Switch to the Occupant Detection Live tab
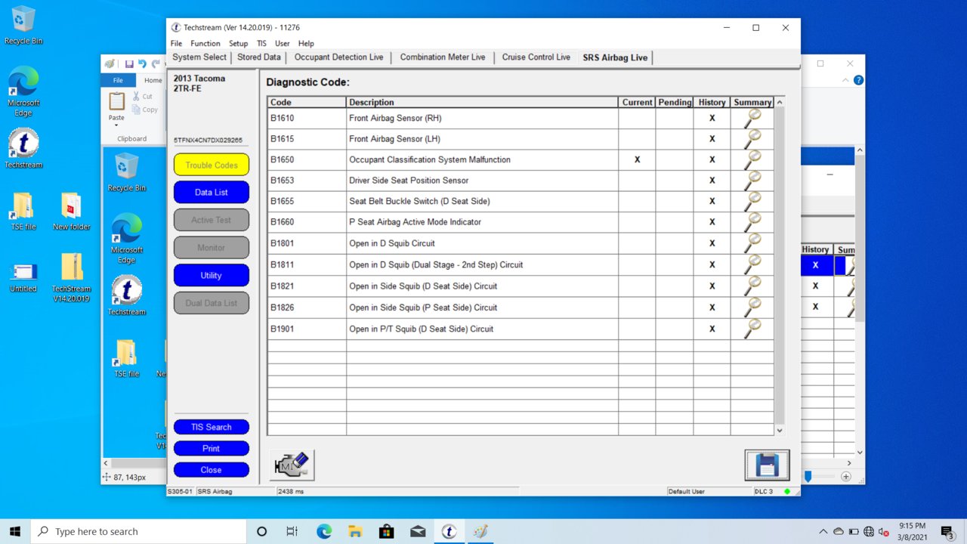The width and height of the screenshot is (967, 544). tap(339, 57)
